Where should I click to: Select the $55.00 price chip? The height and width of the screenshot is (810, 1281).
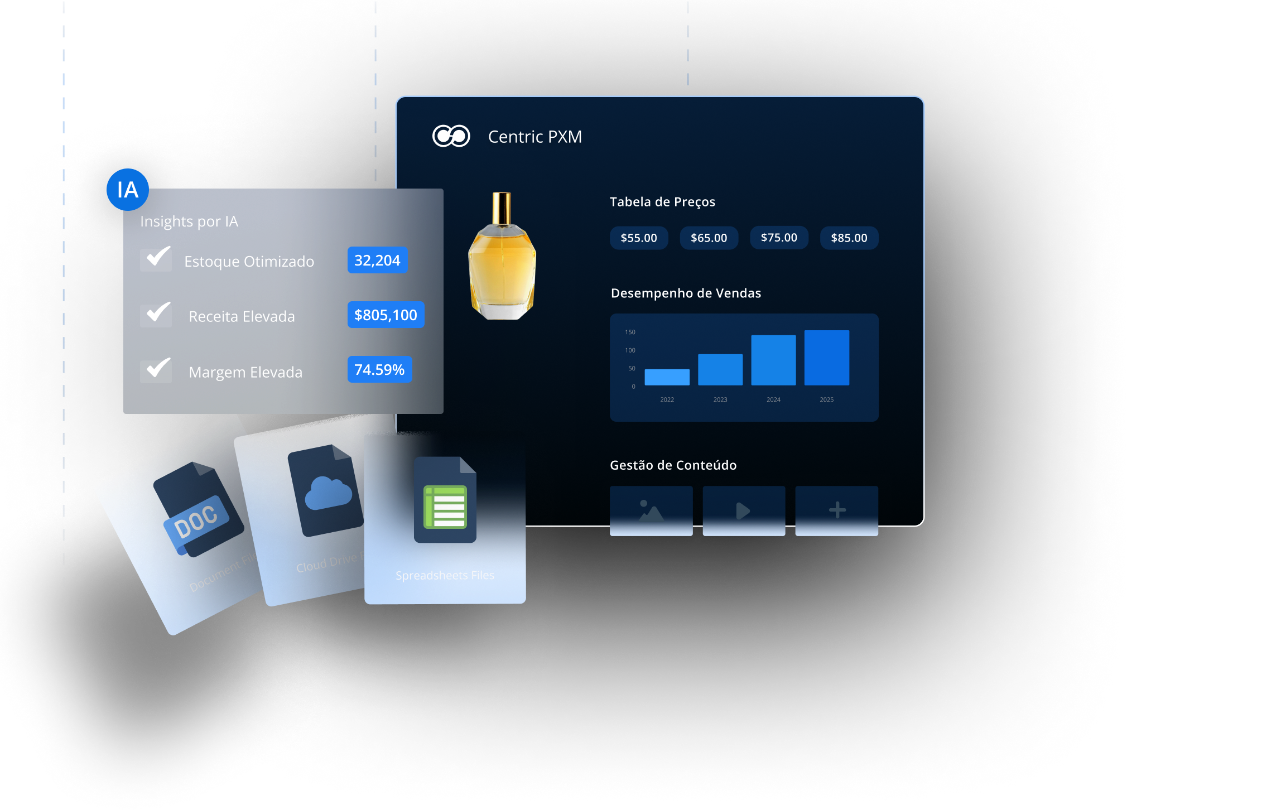[639, 238]
